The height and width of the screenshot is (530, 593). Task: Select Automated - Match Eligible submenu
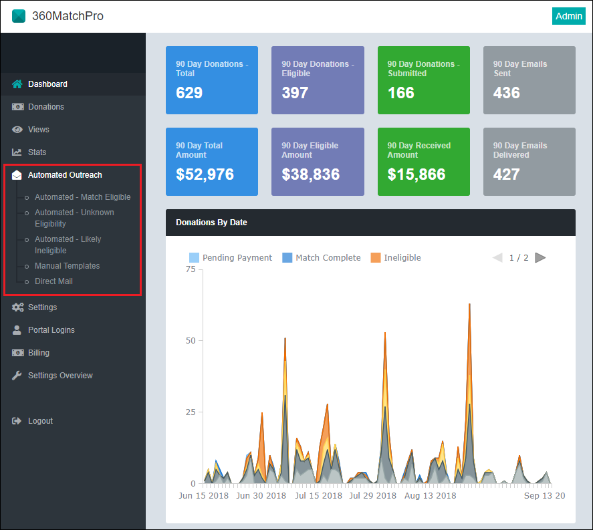[82, 197]
